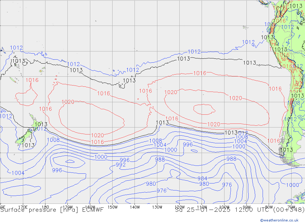Click the 170E longitude label
The height and width of the screenshot is (223, 305).
(x=23, y=207)
